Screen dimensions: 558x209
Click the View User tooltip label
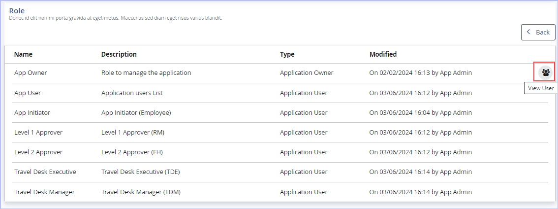click(541, 88)
